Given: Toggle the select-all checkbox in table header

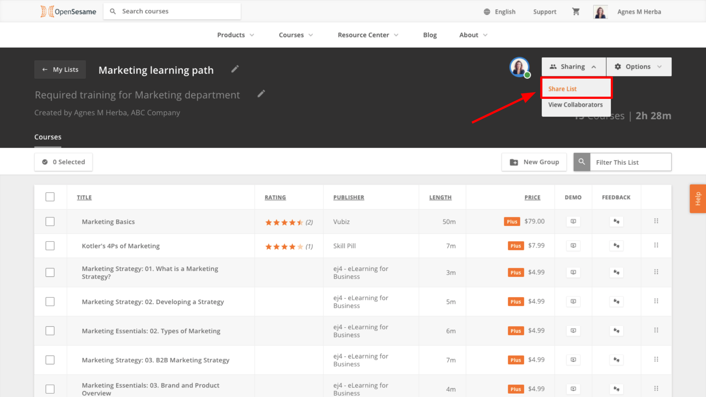Looking at the screenshot, I should point(50,197).
